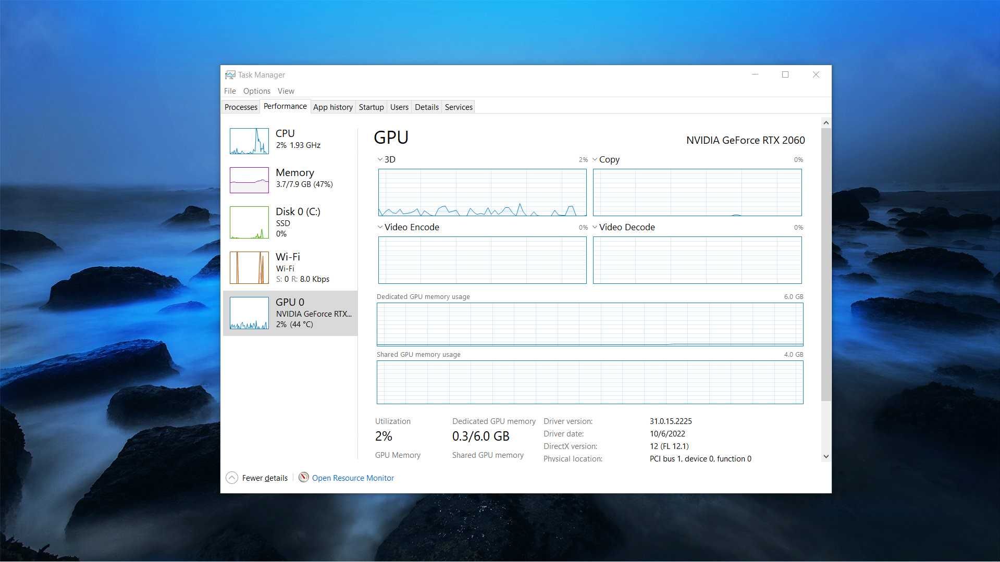Click the vertical scrollbar thumb
Viewport: 1000px width, 562px height.
coord(826,265)
